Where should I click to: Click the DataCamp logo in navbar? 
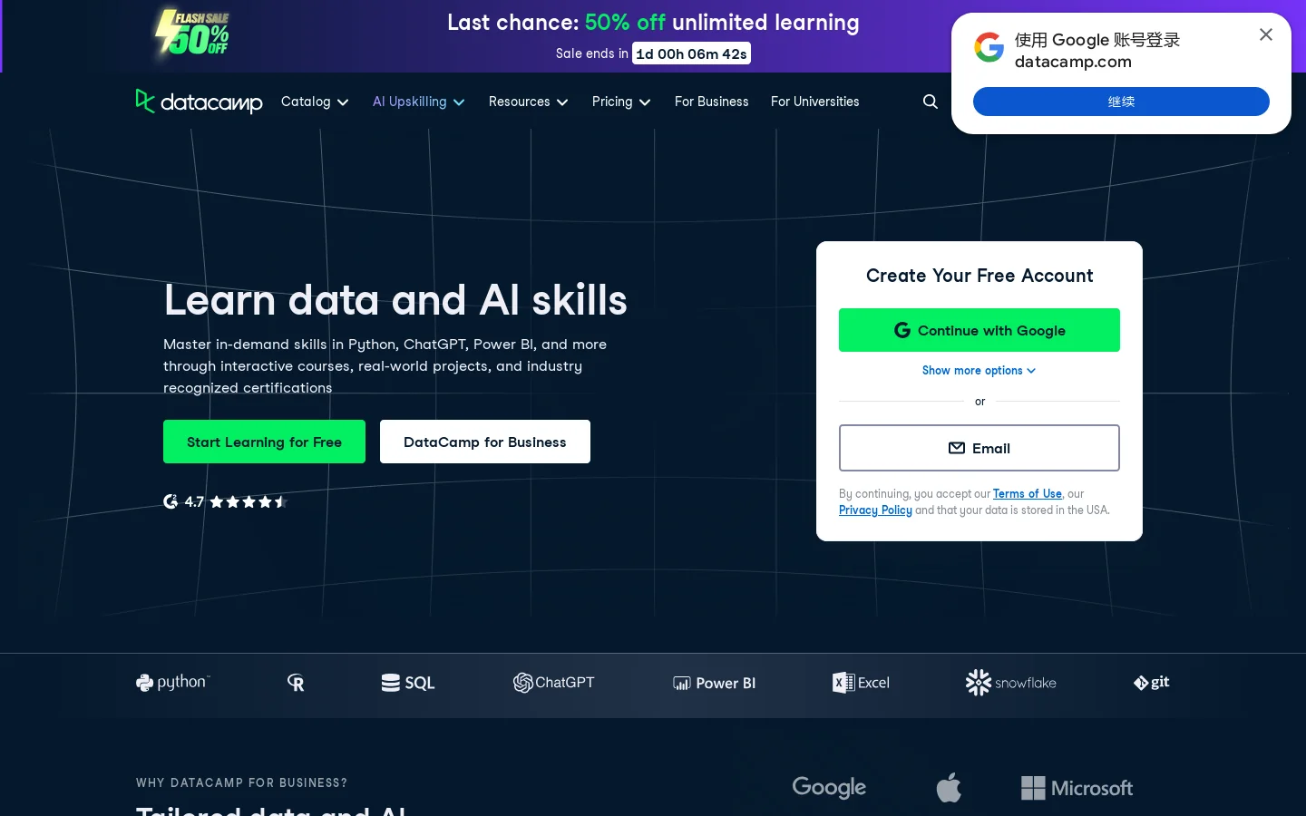click(199, 102)
